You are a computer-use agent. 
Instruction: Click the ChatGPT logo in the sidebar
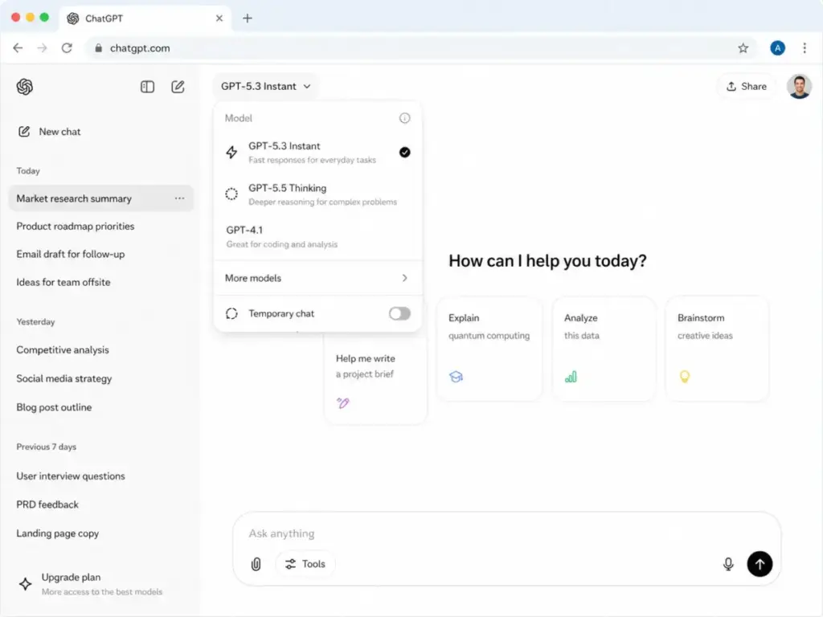tap(25, 87)
